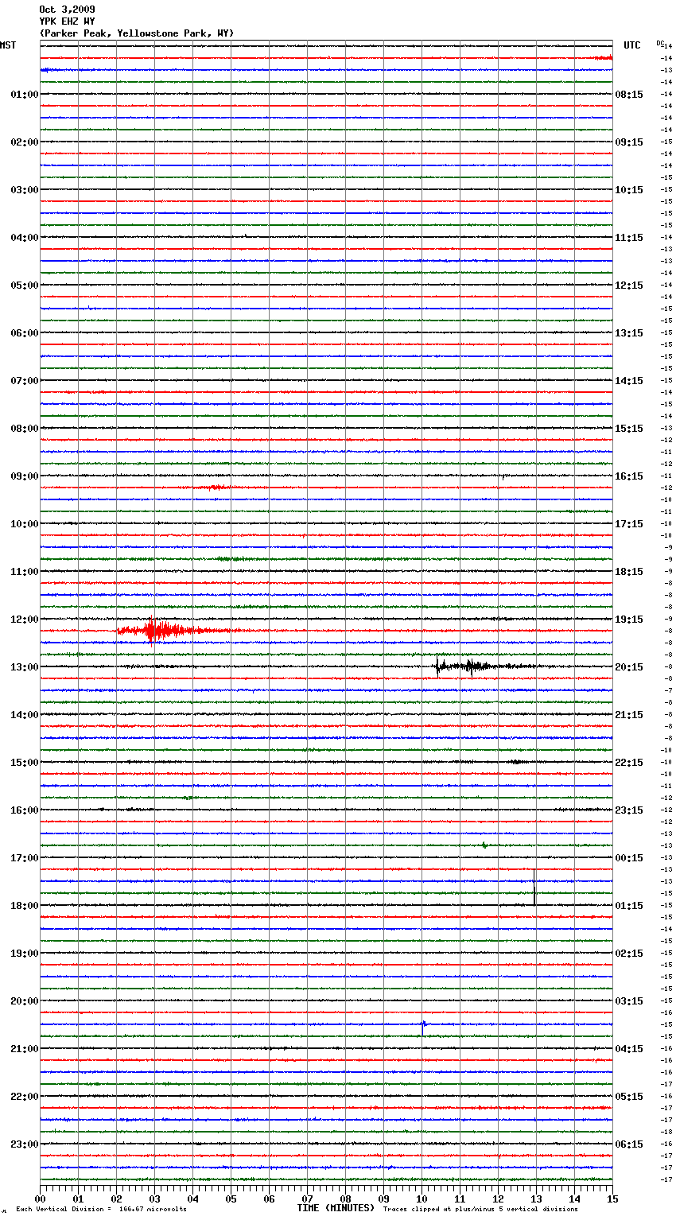Image resolution: width=676 pixels, height=1220 pixels.
Task: Click the 20:15 UTC time label
Action: (629, 667)
